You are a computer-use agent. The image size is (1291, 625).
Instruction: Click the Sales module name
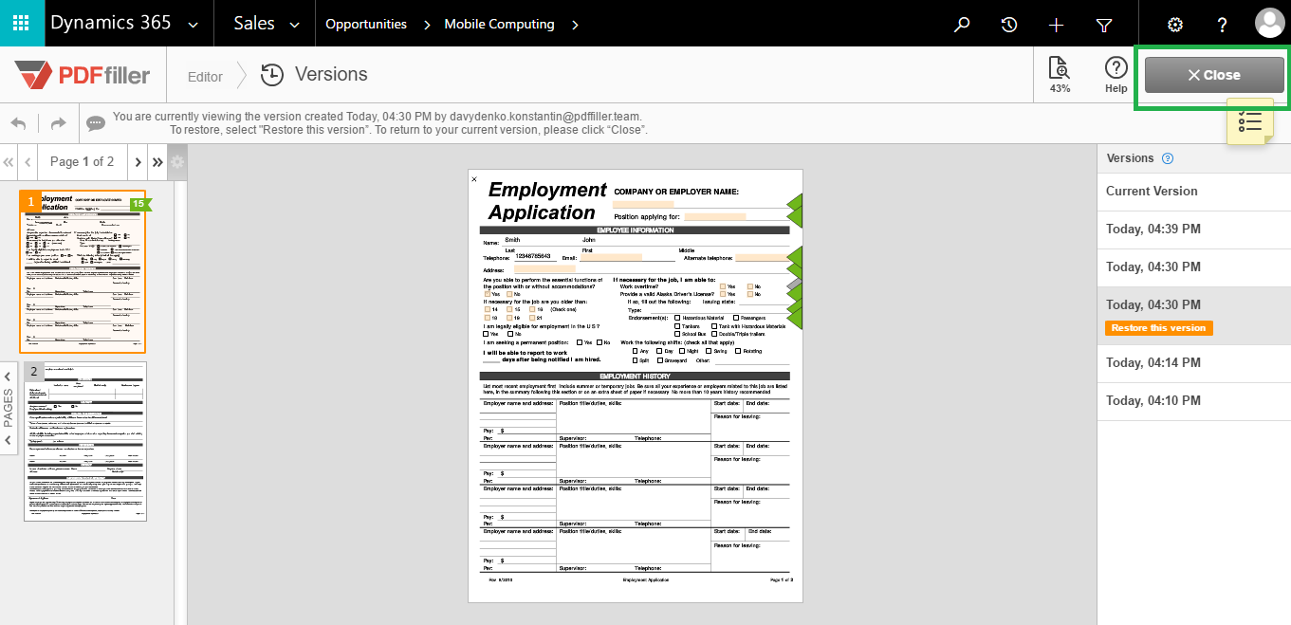[x=254, y=24]
